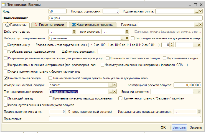Check Применяется только к базовым тарифам
The image size is (206, 133).
coord(120,98)
